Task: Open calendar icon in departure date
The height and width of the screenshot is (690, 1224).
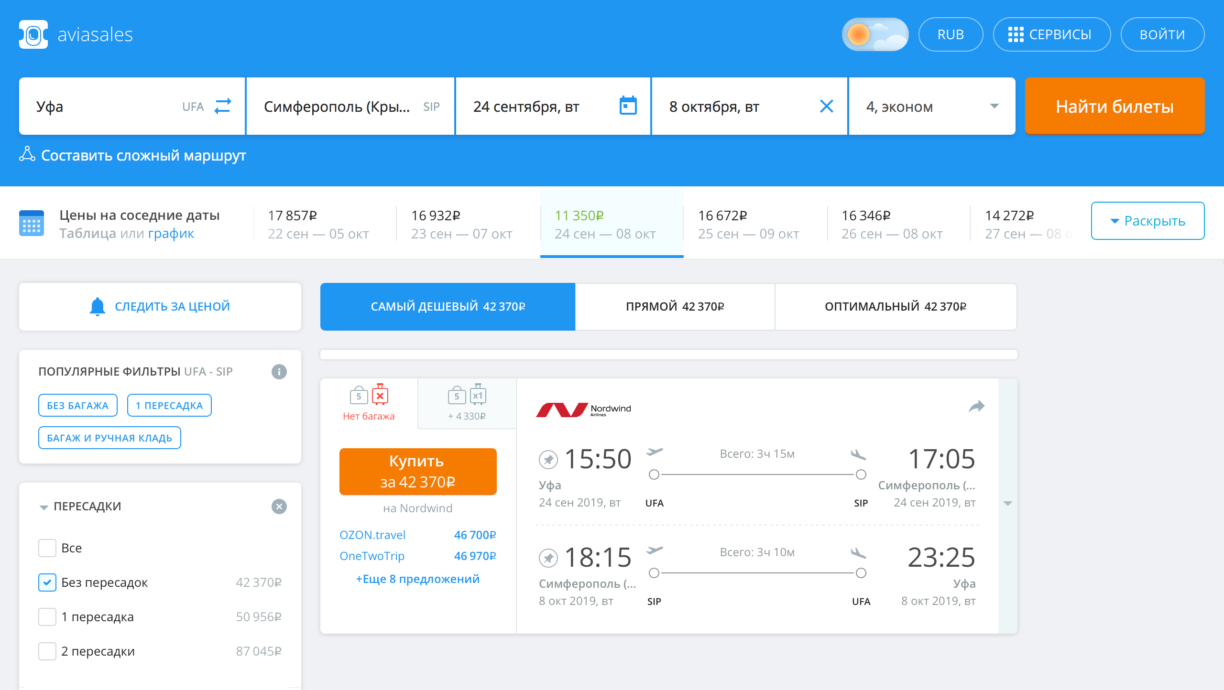Action: (x=628, y=106)
